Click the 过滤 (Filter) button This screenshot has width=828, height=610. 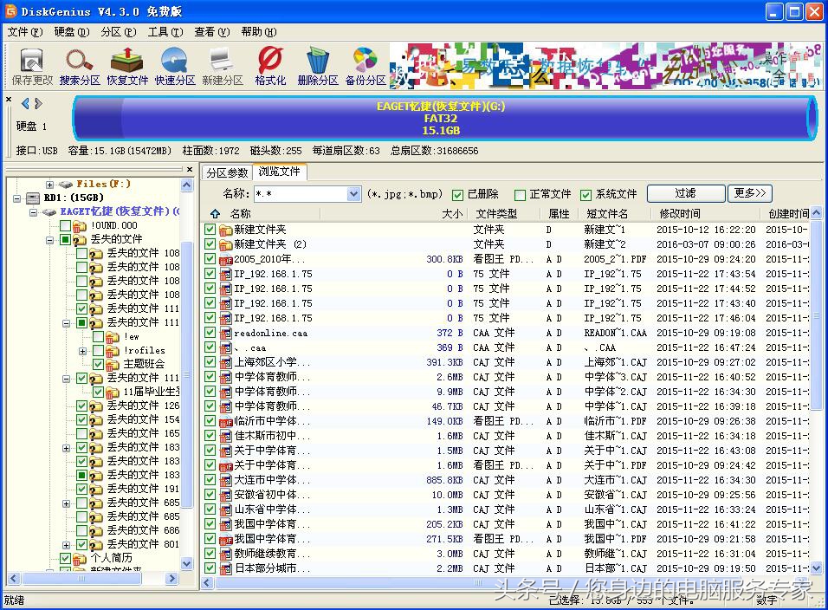684,193
